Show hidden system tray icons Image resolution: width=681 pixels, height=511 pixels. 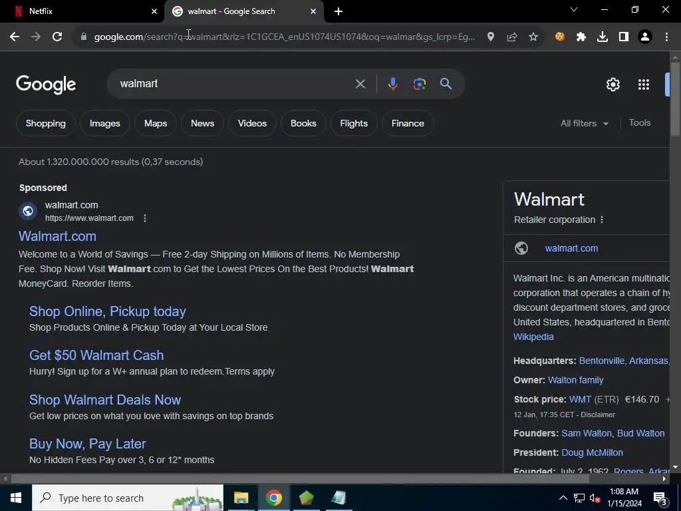[563, 498]
